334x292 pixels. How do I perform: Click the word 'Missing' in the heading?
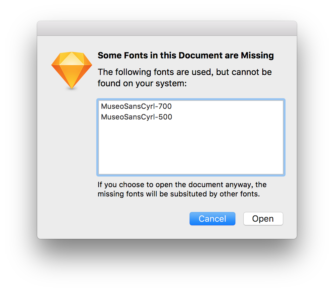pyautogui.click(x=257, y=55)
